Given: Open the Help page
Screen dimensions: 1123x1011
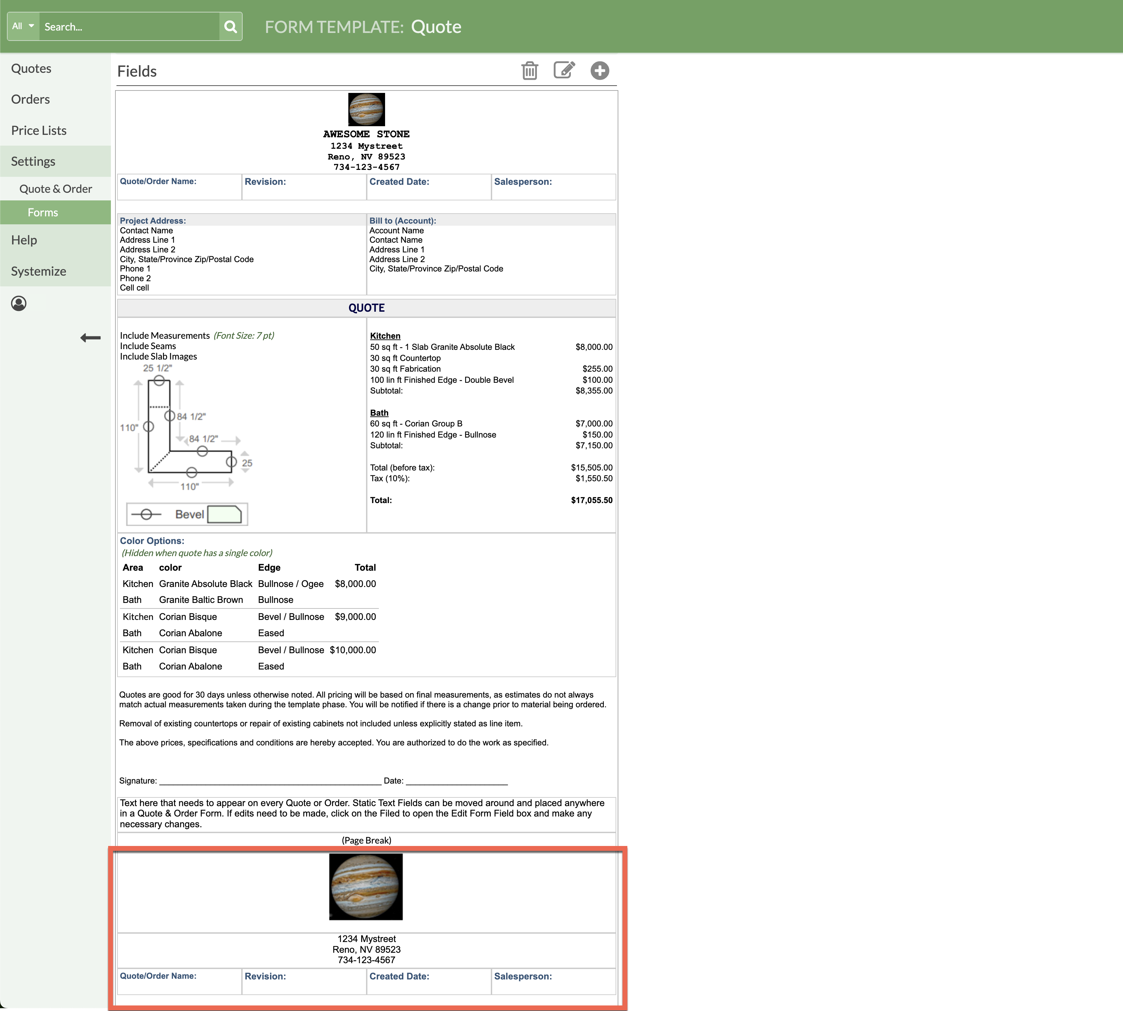Looking at the screenshot, I should click(x=24, y=240).
